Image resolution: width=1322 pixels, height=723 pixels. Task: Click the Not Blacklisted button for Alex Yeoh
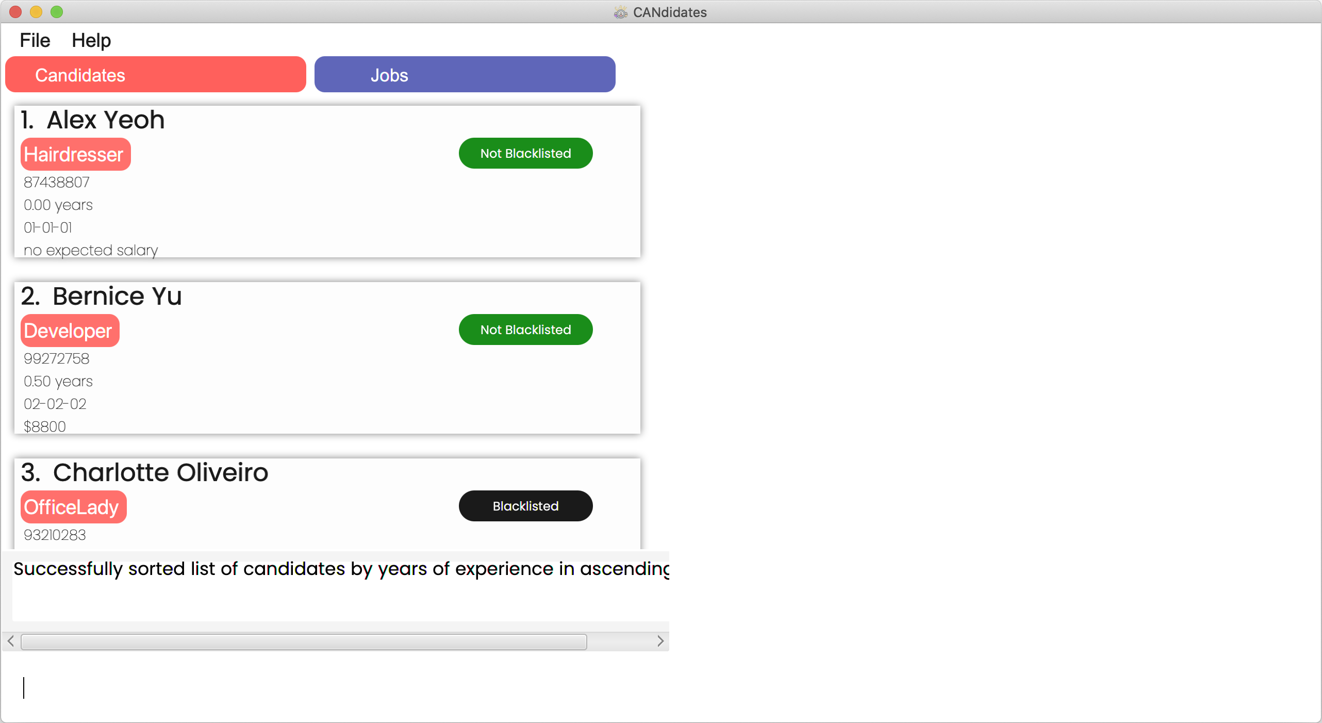coord(525,153)
